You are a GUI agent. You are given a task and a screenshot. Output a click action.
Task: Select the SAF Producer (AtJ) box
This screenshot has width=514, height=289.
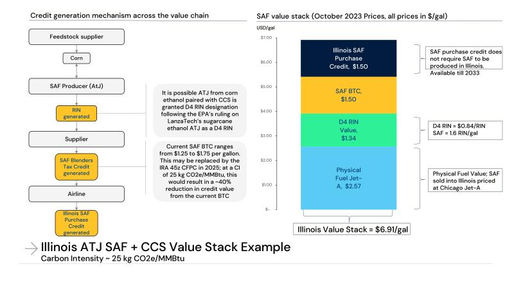point(76,86)
